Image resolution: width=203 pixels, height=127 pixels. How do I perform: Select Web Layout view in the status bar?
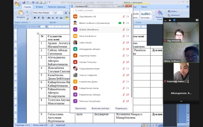(150, 125)
